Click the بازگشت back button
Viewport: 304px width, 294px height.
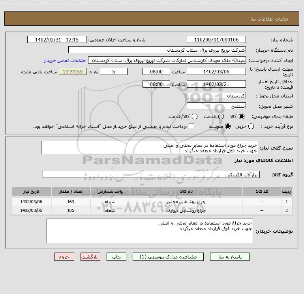pyautogui.click(x=90, y=257)
